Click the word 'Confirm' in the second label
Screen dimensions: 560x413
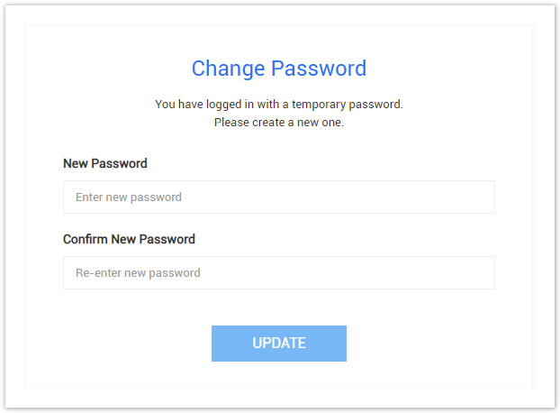point(86,239)
